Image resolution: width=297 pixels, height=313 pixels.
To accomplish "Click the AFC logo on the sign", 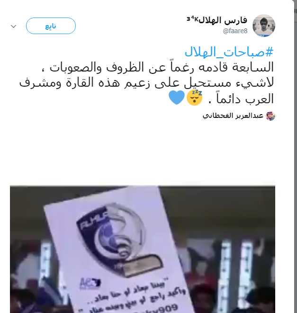I will 90,284.
